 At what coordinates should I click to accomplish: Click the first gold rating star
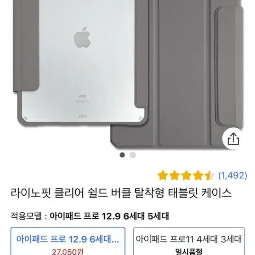click(163, 176)
